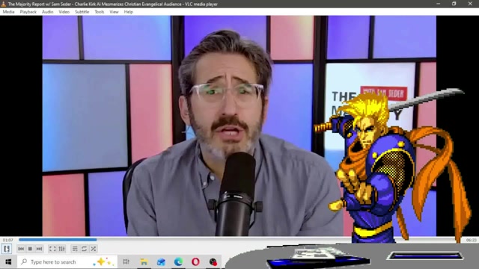
Task: Close the VLC media player window
Action: [470, 4]
